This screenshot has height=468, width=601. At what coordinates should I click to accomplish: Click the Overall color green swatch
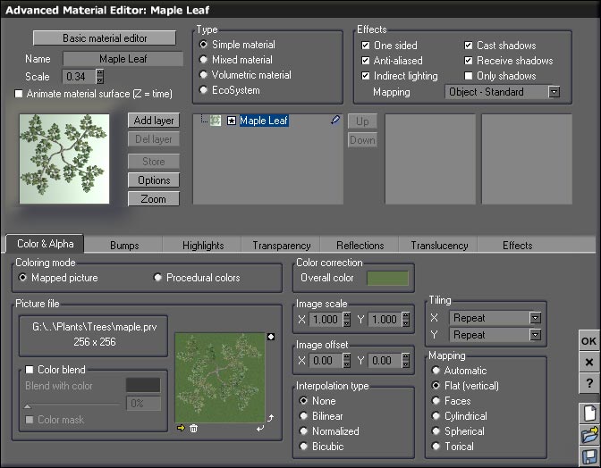point(386,278)
